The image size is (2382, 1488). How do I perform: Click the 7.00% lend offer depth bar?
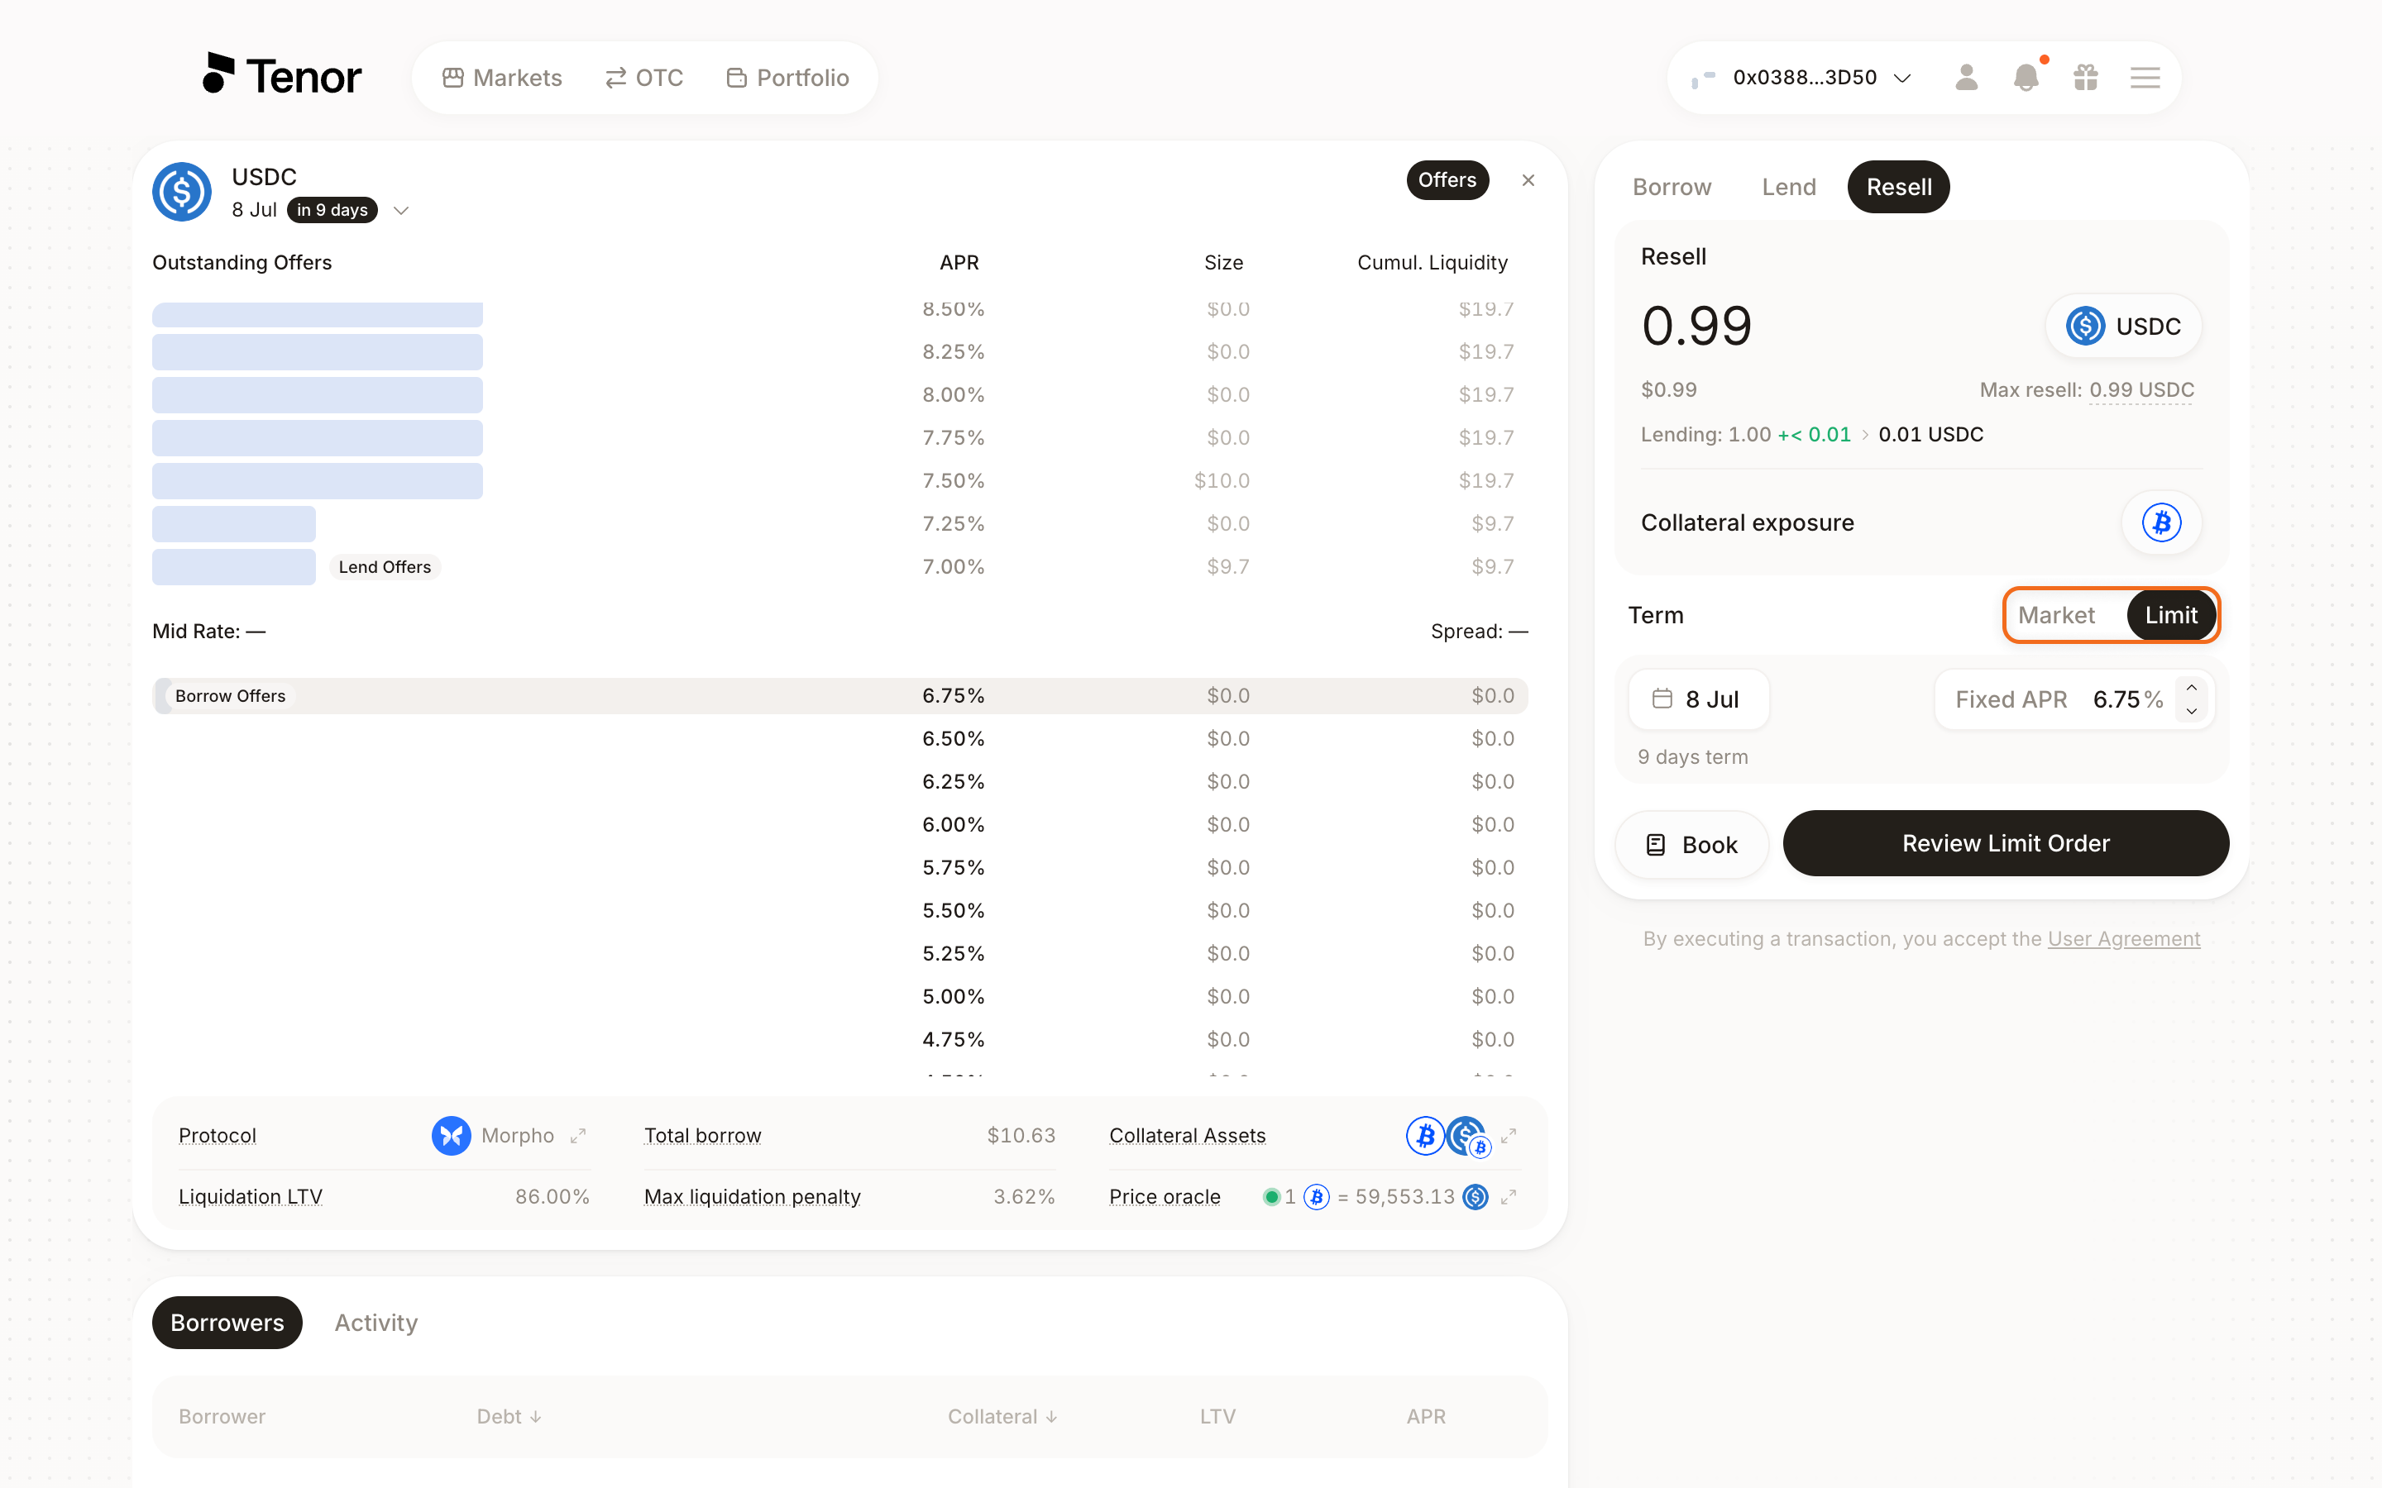[233, 567]
